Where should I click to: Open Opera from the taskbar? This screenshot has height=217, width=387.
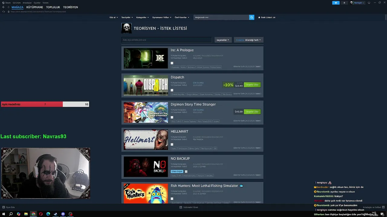(41, 214)
